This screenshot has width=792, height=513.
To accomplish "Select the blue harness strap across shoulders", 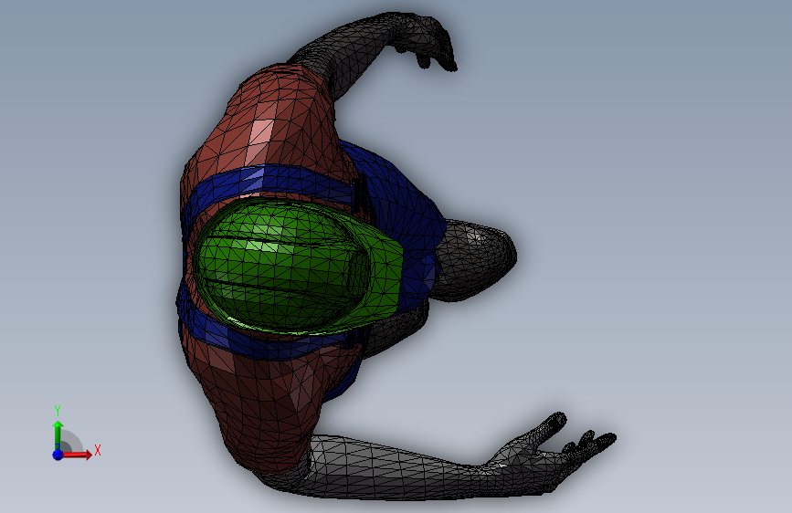I will pyautogui.click(x=273, y=180).
